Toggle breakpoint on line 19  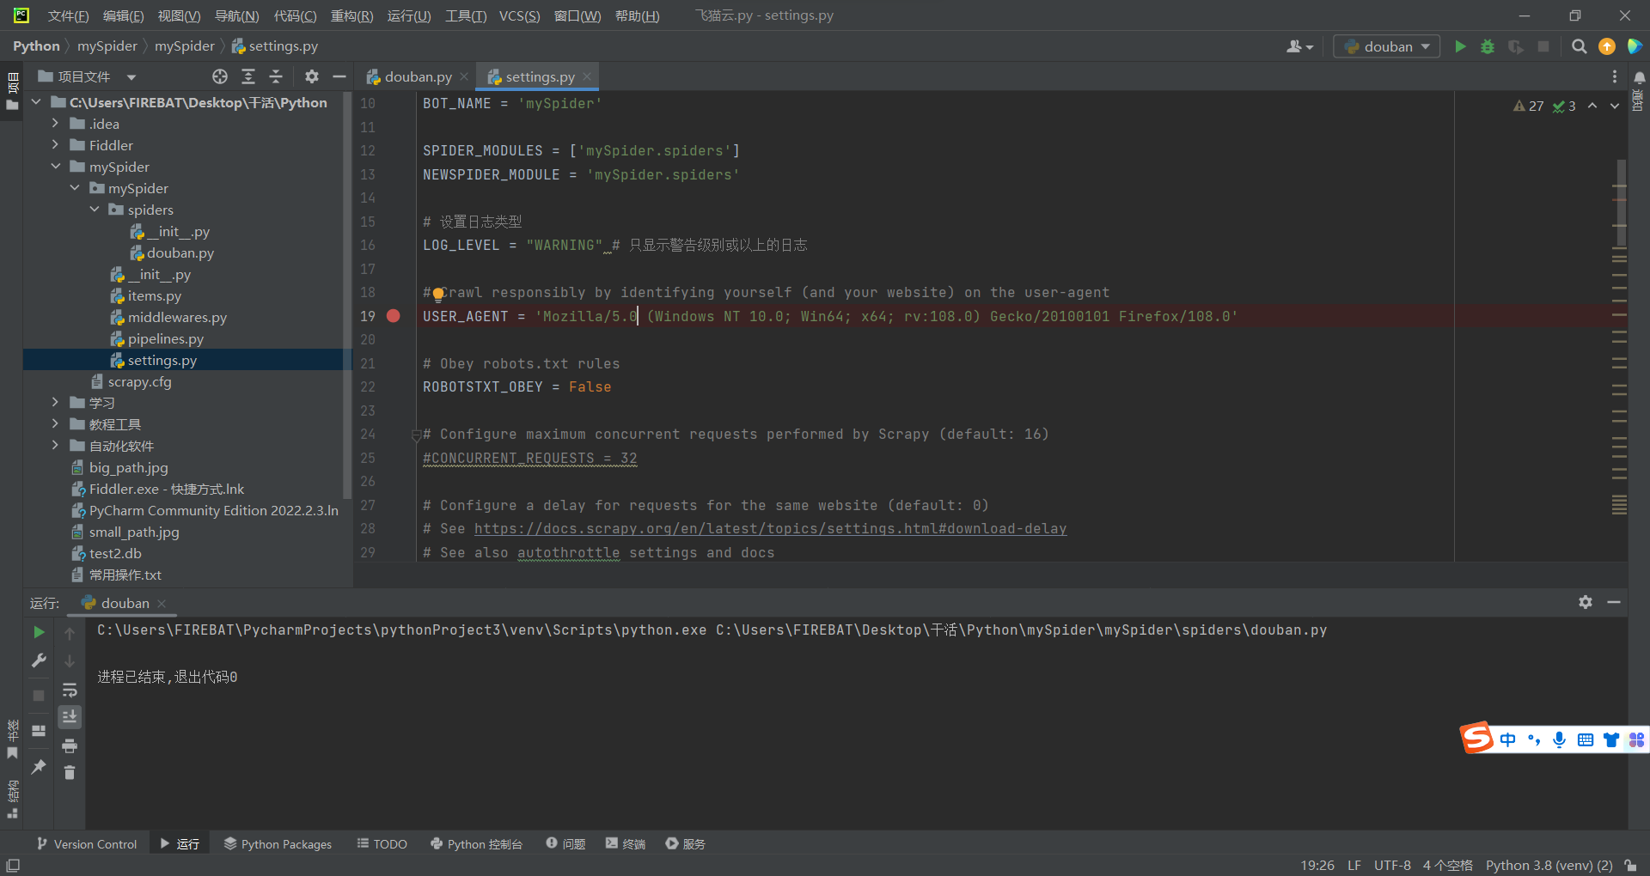394,316
